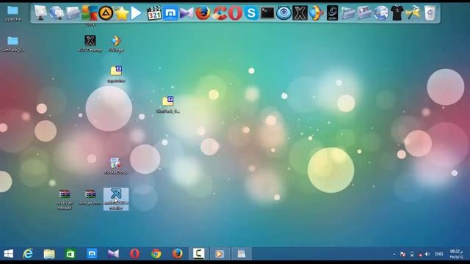Screen dimensions: 470x264
Task: Open the black spiral 2004 dock icon
Action: (x=332, y=13)
